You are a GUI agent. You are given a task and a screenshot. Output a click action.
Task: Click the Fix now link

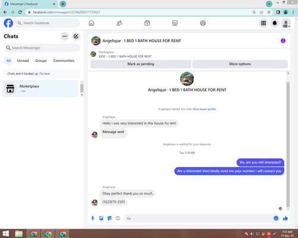(x=45, y=74)
